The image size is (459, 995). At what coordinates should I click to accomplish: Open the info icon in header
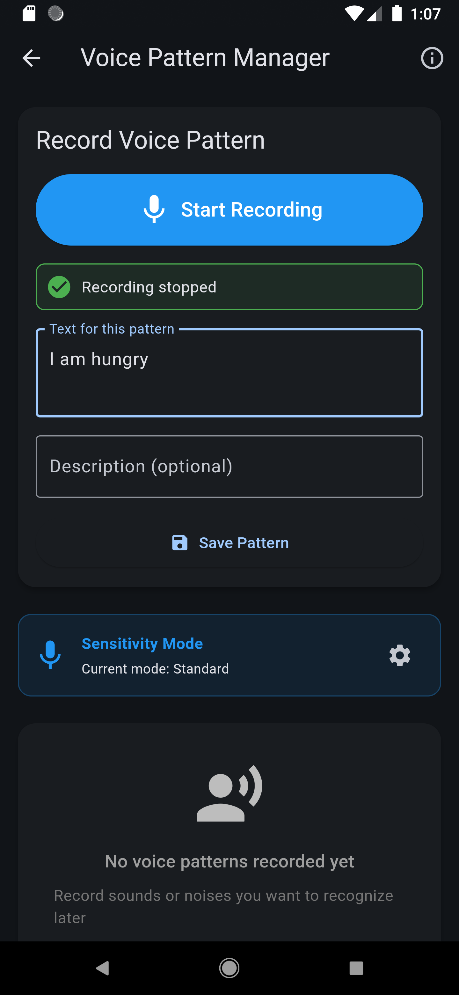432,58
